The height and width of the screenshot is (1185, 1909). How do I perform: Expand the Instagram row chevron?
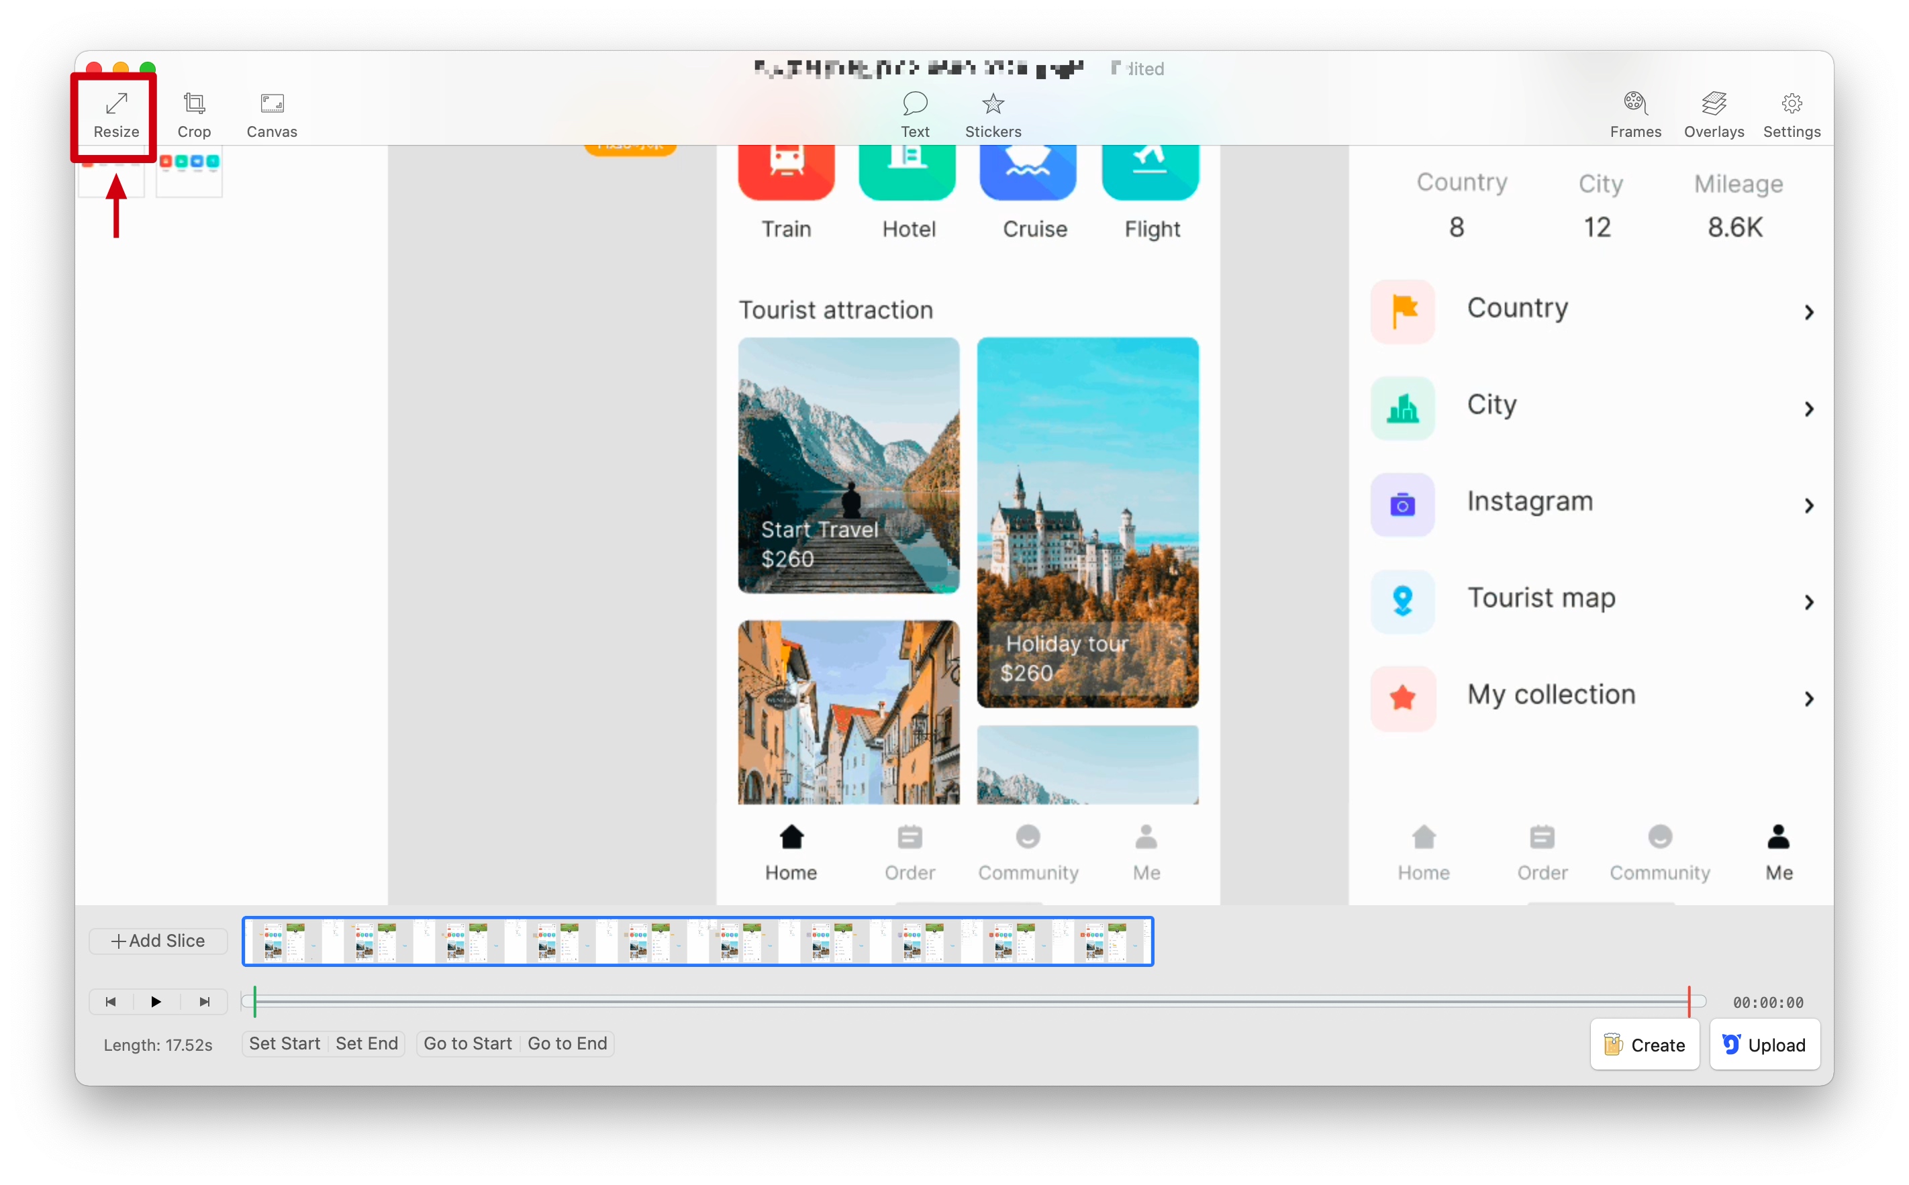(1808, 505)
